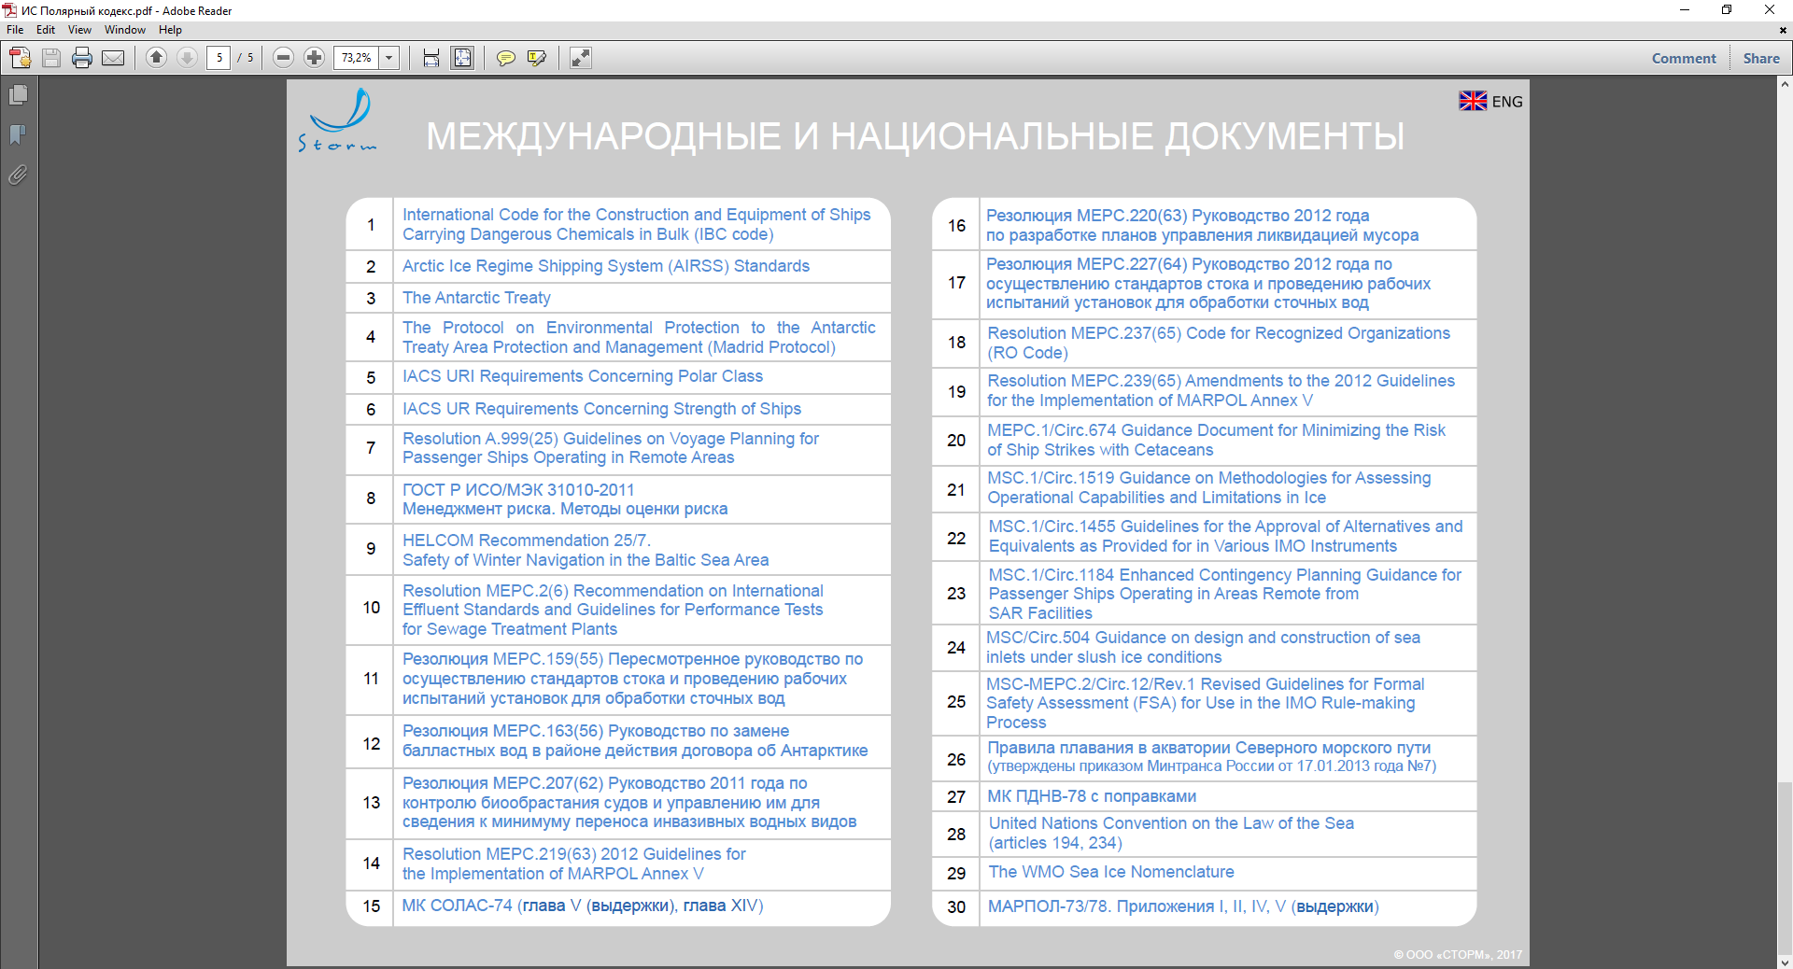Open the Madrid Protocol document link
Image resolution: width=1793 pixels, height=969 pixels.
pos(639,337)
